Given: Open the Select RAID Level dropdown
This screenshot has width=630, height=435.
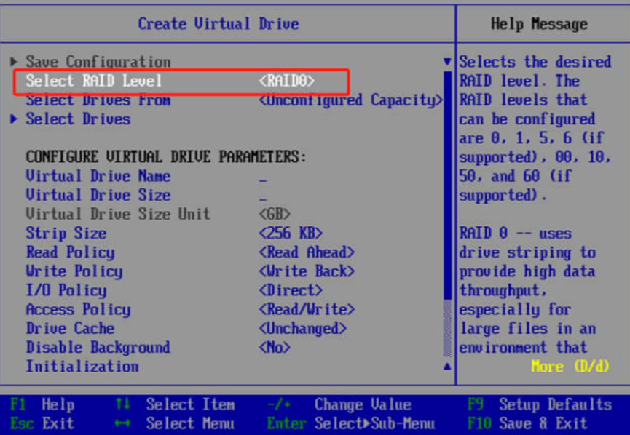Looking at the screenshot, I should [x=287, y=81].
